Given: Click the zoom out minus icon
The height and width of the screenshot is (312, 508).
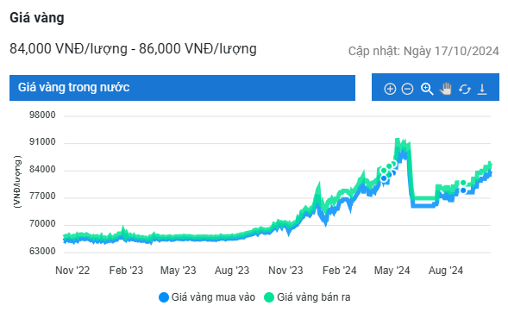Looking at the screenshot, I should (x=407, y=89).
